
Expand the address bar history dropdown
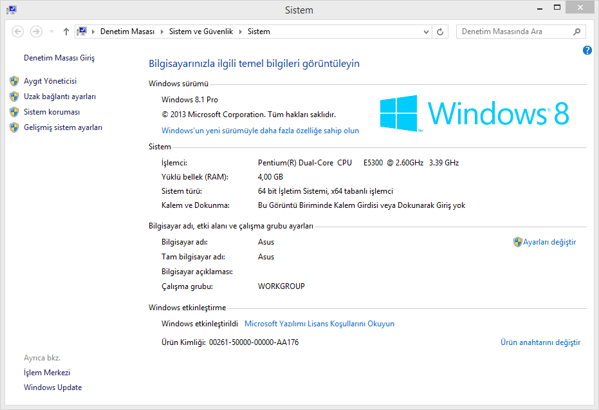(x=426, y=32)
